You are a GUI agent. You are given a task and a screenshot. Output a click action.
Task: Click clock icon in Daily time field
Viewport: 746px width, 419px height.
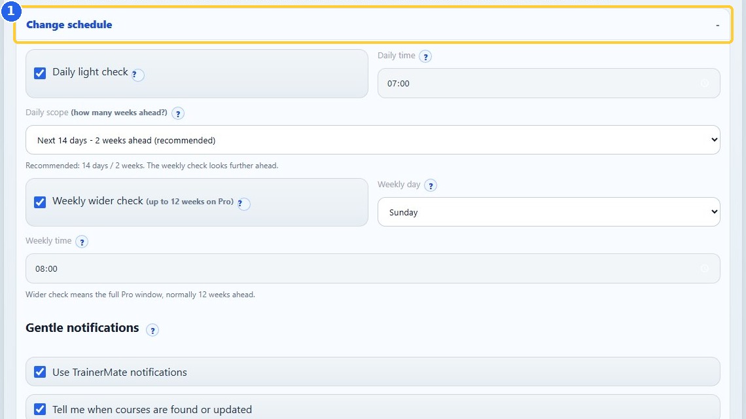705,83
